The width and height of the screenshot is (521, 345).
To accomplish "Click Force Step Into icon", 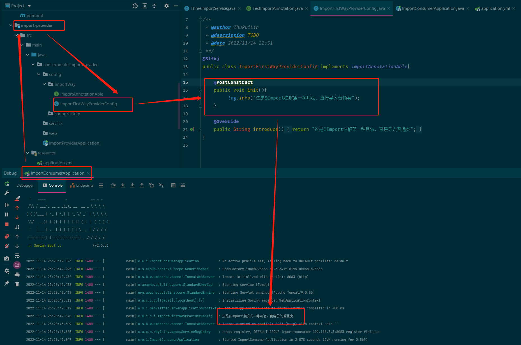I will pos(132,185).
